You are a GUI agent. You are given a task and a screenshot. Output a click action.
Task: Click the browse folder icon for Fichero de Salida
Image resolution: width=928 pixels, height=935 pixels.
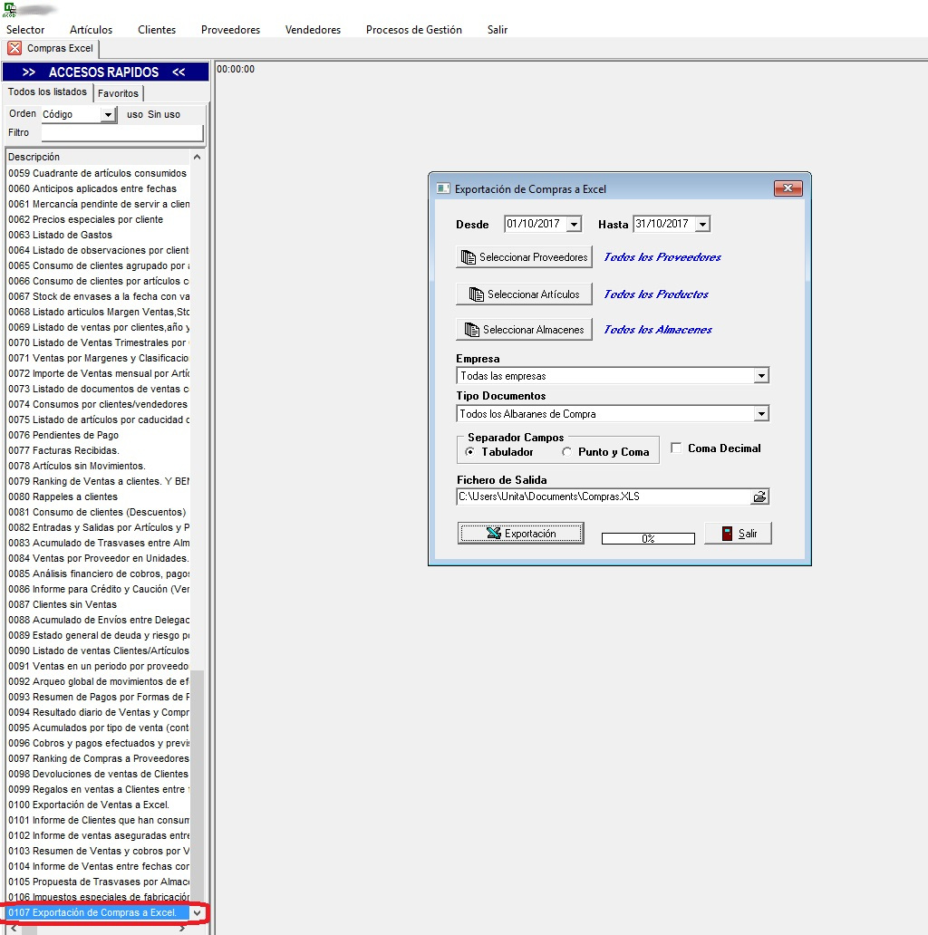point(759,496)
